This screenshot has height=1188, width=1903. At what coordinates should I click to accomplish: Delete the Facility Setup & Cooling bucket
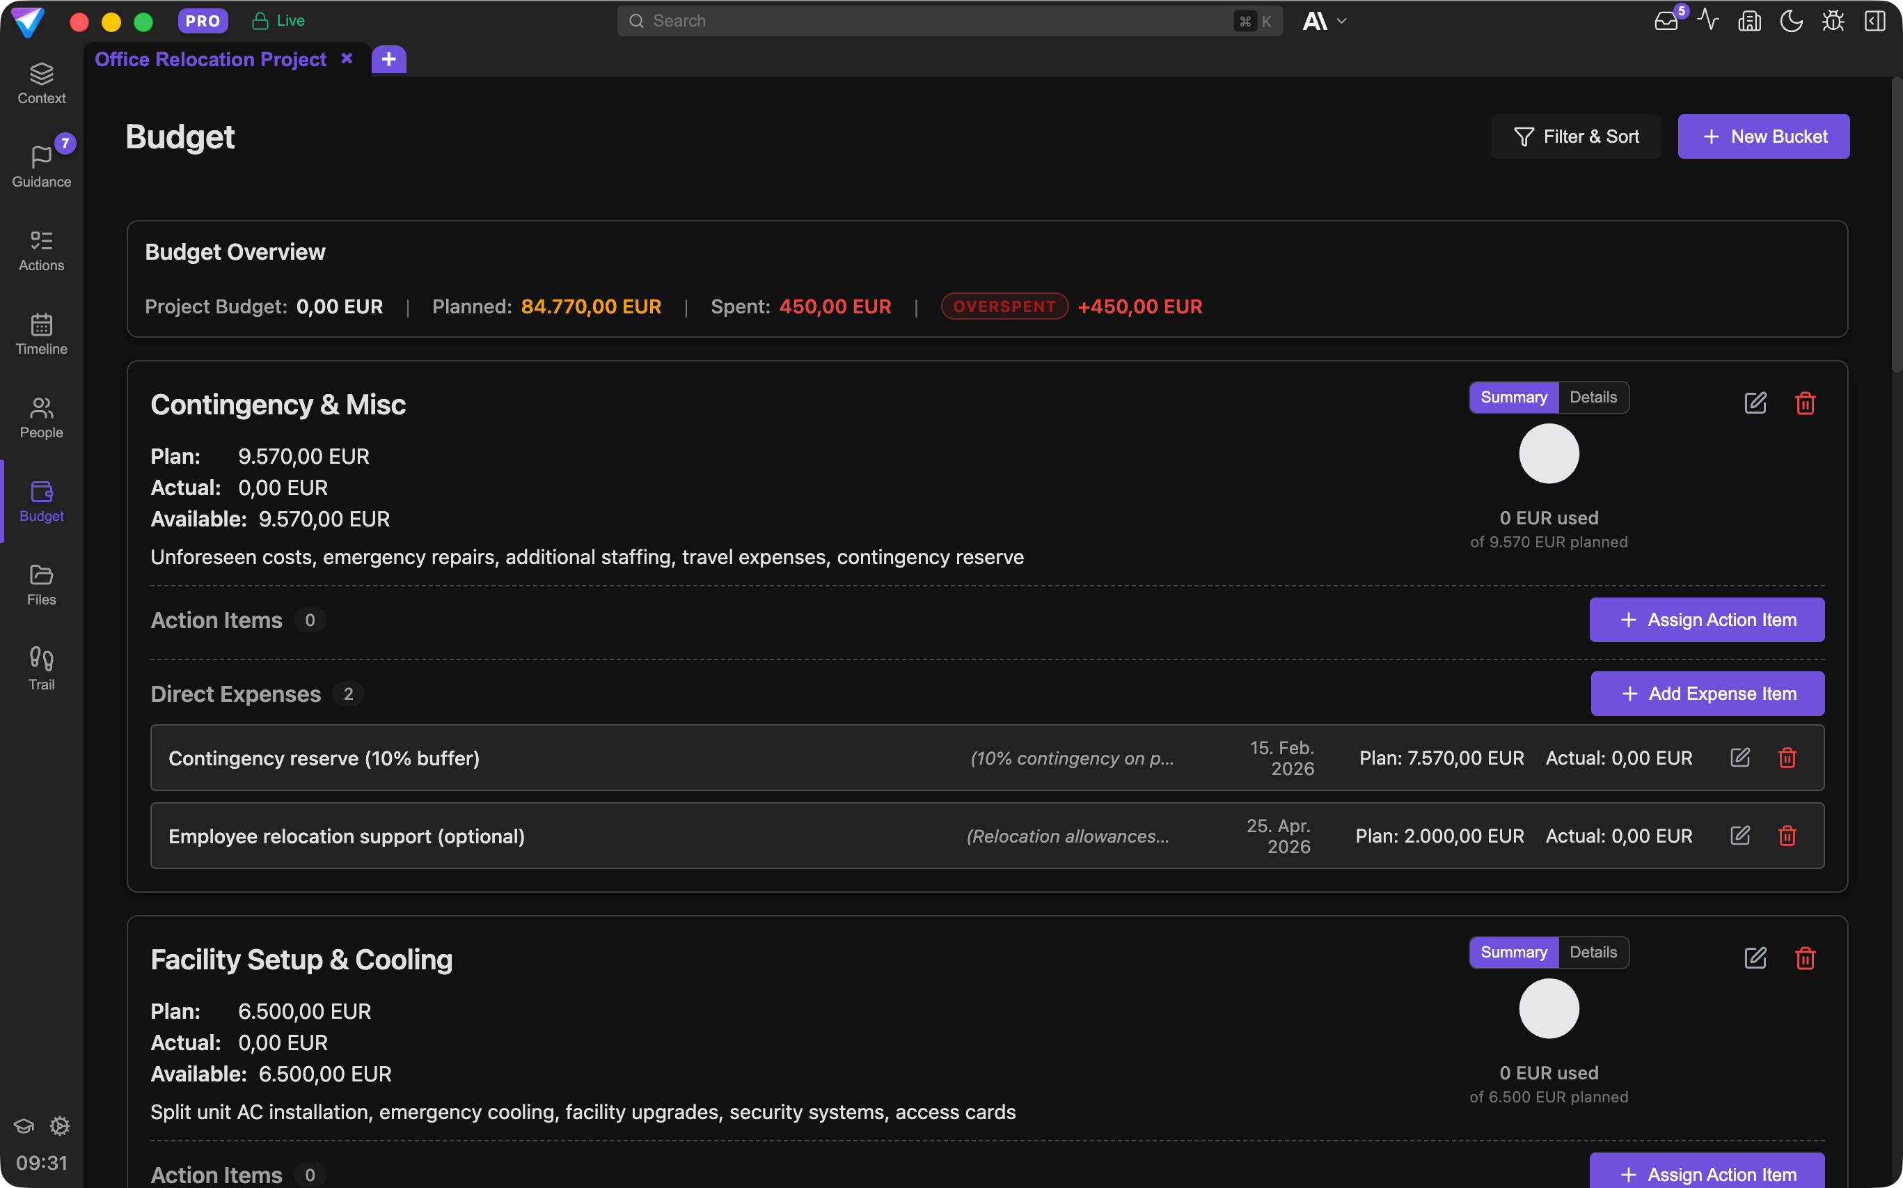[1805, 959]
